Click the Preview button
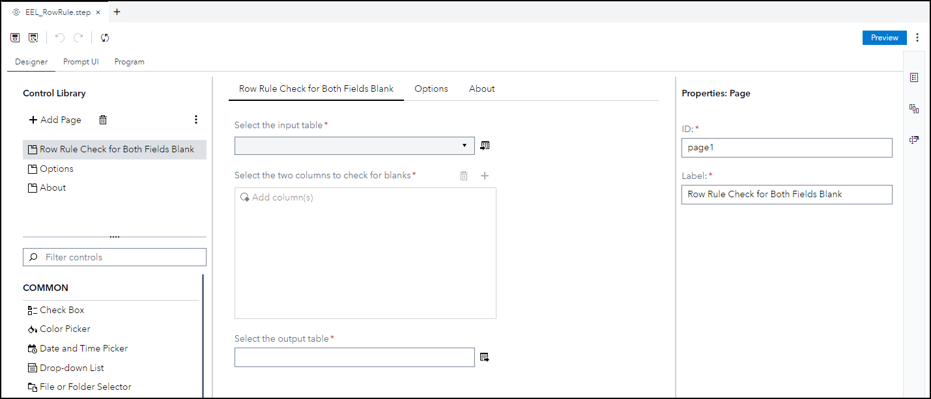This screenshot has width=931, height=399. [x=884, y=38]
